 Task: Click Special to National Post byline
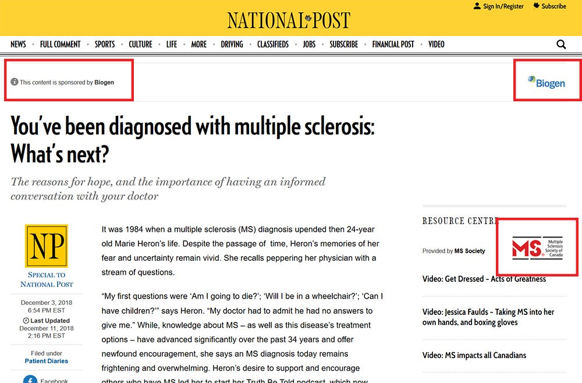point(47,279)
